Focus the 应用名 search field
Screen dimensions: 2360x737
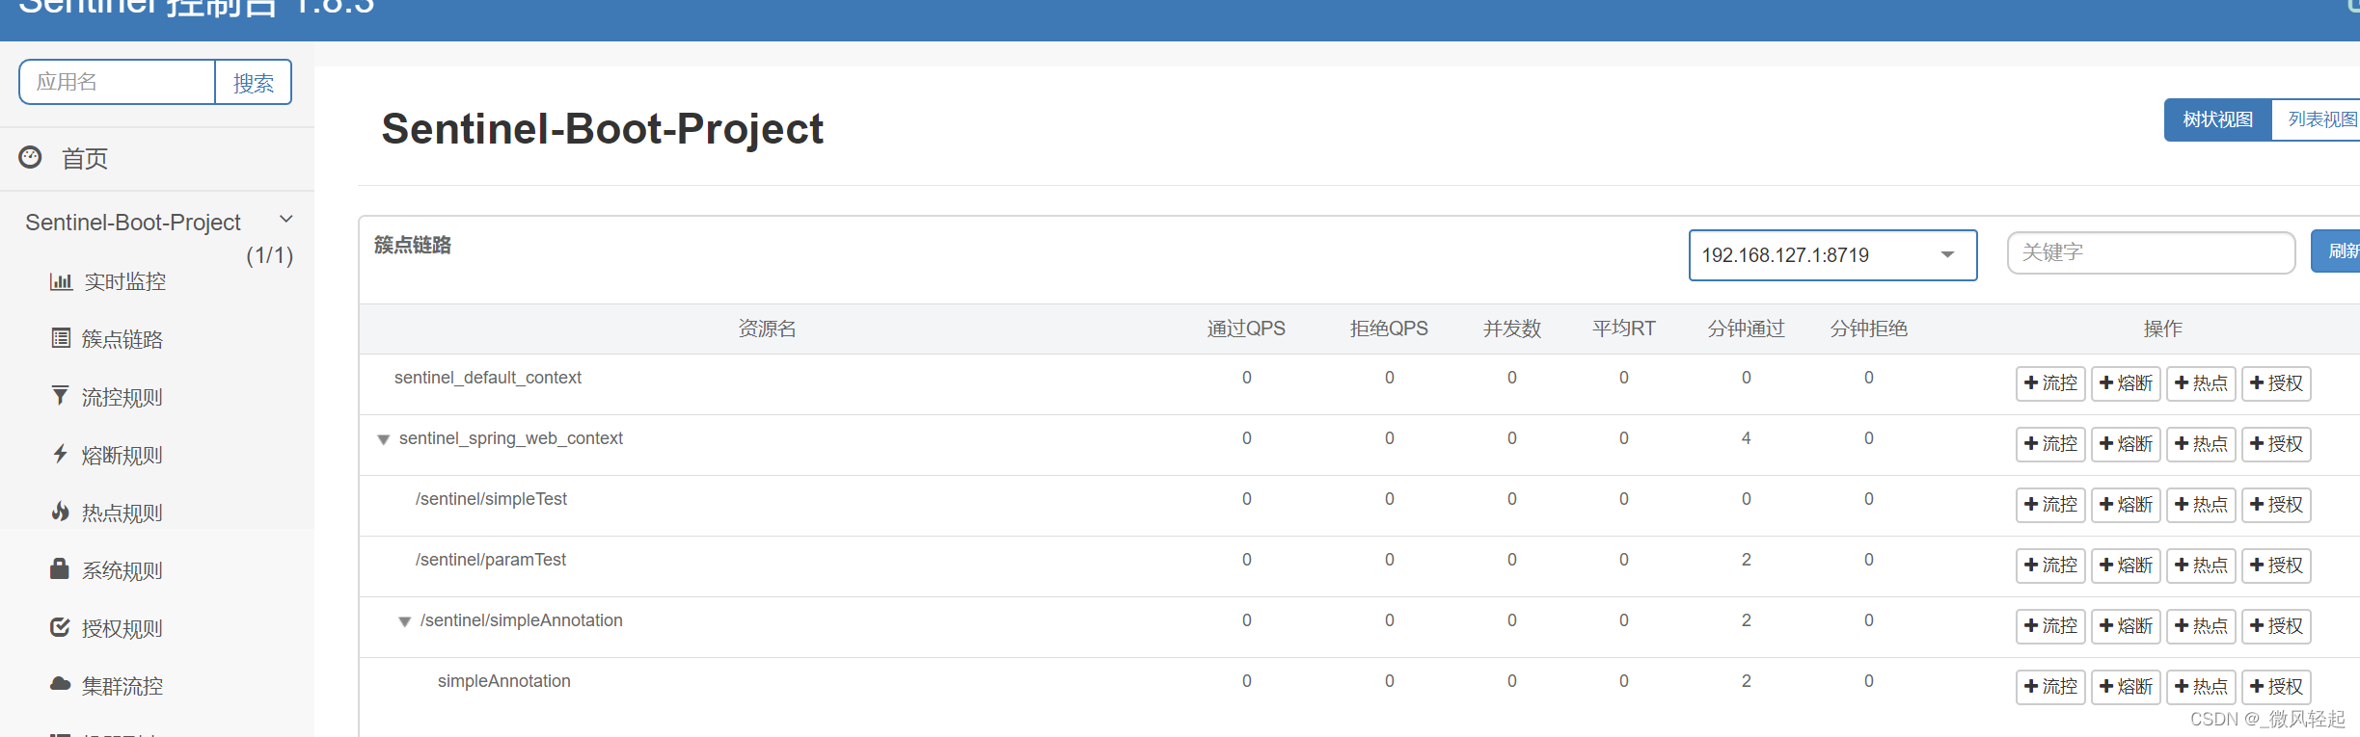117,82
